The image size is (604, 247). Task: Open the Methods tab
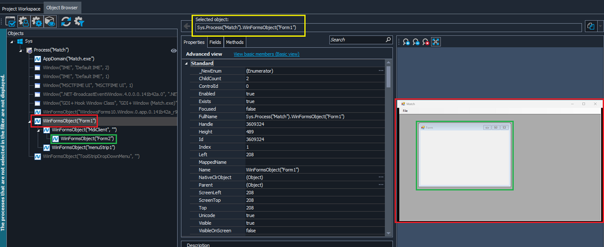[234, 42]
